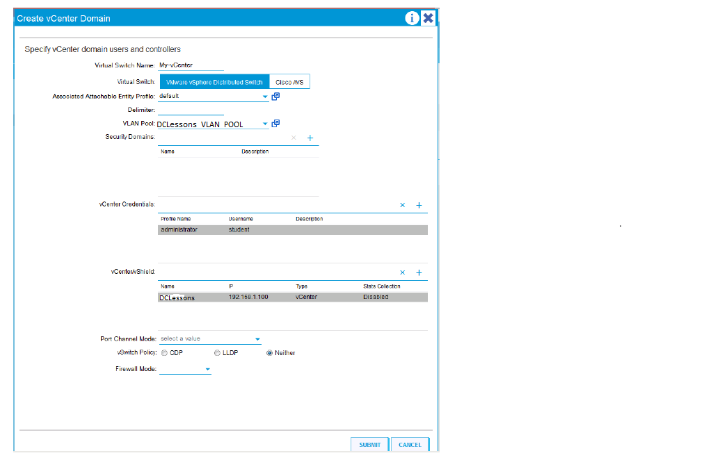This screenshot has width=720, height=458.
Task: Remove selected Security Domain with X icon
Action: (294, 138)
